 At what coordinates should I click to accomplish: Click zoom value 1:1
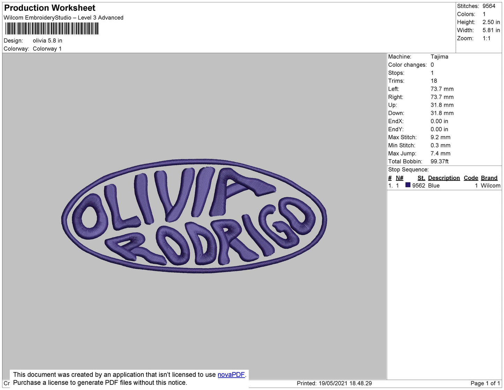487,38
